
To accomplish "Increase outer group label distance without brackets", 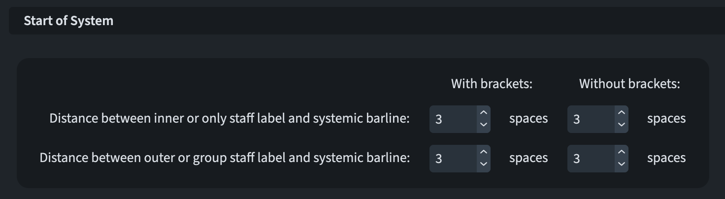I will pyautogui.click(x=621, y=152).
